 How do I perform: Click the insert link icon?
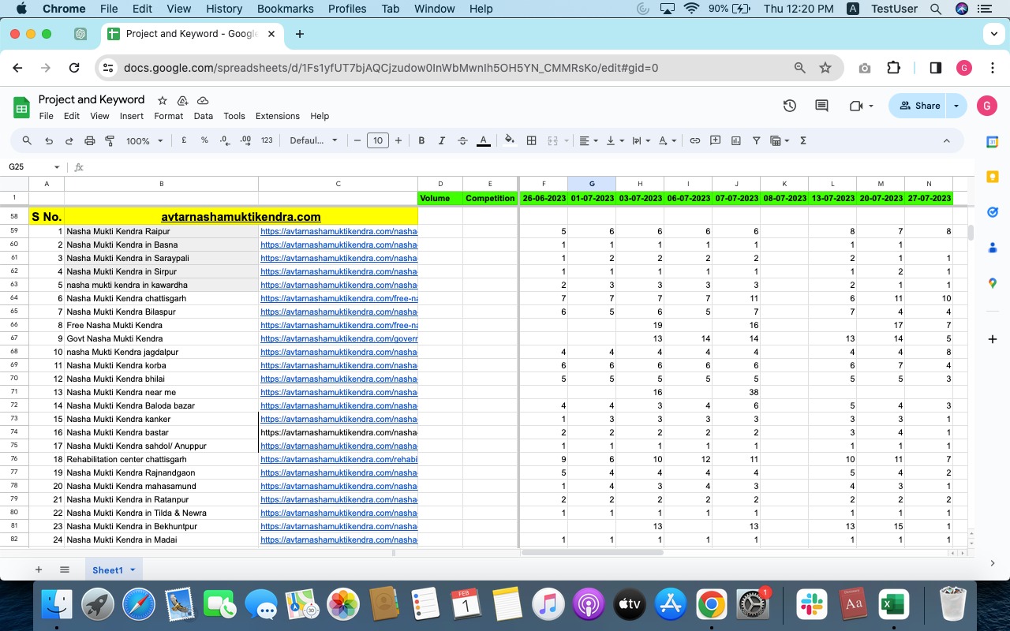[694, 140]
